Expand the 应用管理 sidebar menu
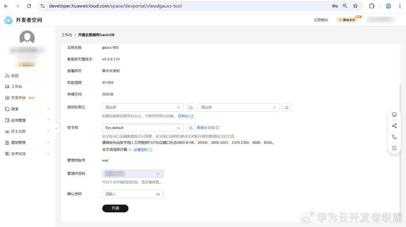Image resolution: width=406 pixels, height=227 pixels. [x=27, y=120]
